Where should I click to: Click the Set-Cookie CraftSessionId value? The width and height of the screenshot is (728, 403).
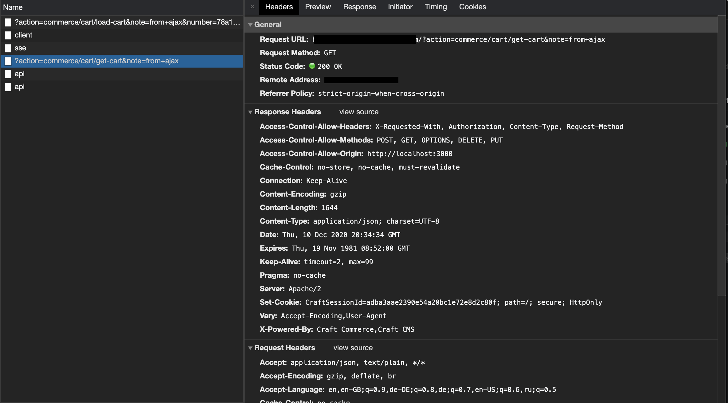(453, 302)
